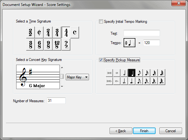The height and width of the screenshot is (140, 188).
Task: Choose sixteenth note pickup duration
Action: pyautogui.click(x=147, y=73)
